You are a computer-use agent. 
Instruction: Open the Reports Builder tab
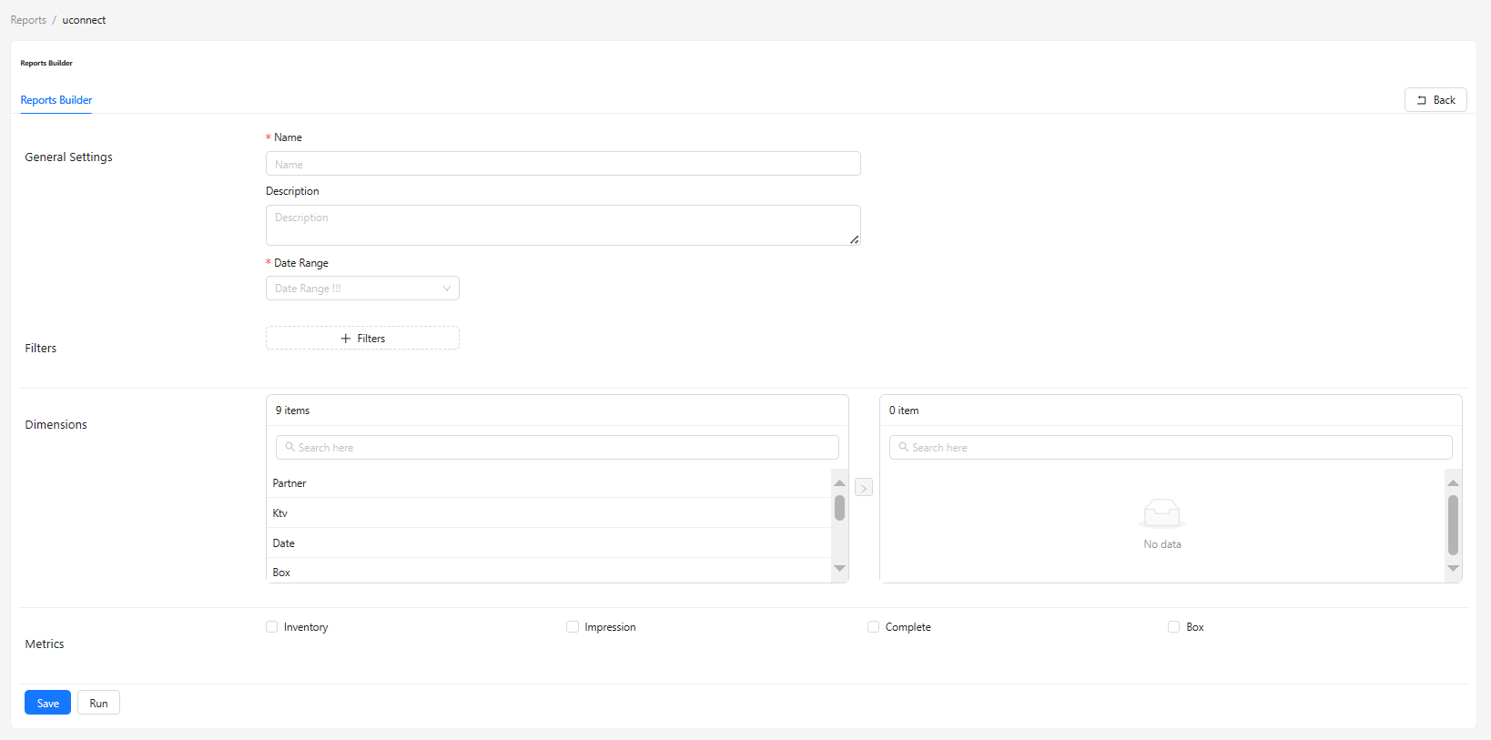[56, 100]
